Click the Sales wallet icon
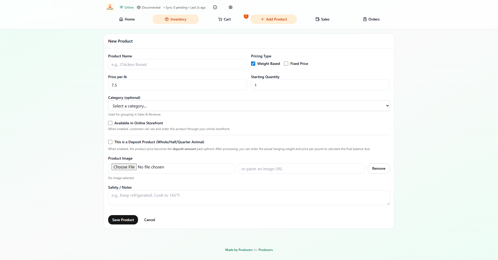498x260 pixels. coord(317,19)
